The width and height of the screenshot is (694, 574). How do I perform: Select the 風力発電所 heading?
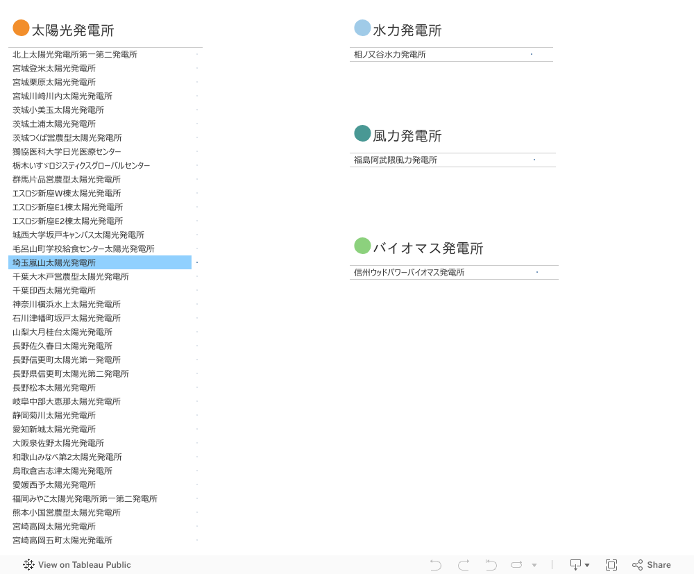pyautogui.click(x=407, y=135)
